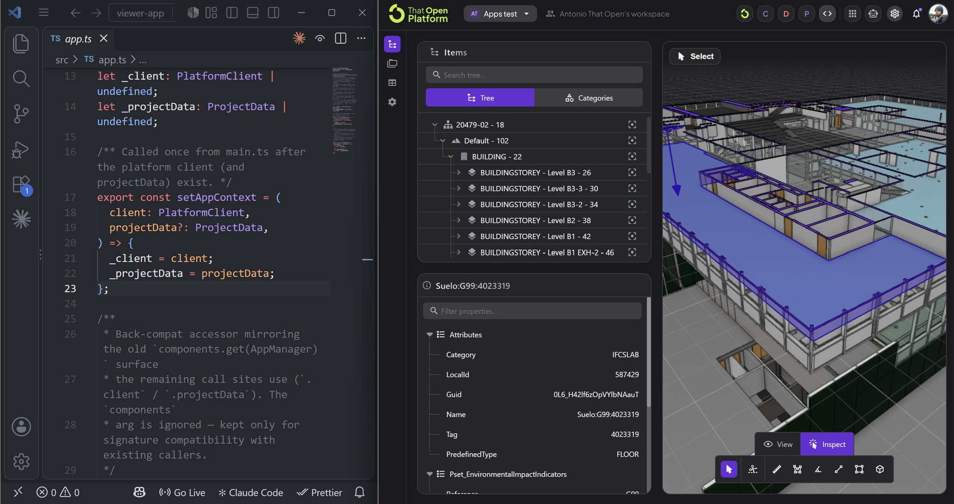Image resolution: width=954 pixels, height=504 pixels.
Task: Expand BUILDINGSTOREY - Level B3 - 26
Action: pos(458,172)
